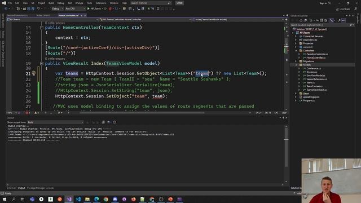Expand the Views folder

pos(296,94)
